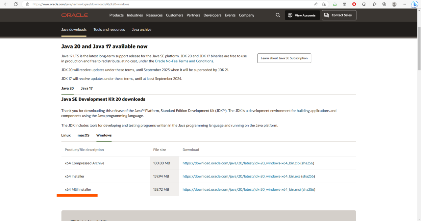Click the browser profile avatar
Screen dimensions: 421x221
pyautogui.click(x=394, y=4)
